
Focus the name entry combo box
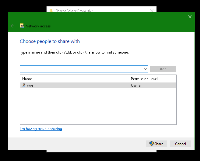[x=84, y=69]
